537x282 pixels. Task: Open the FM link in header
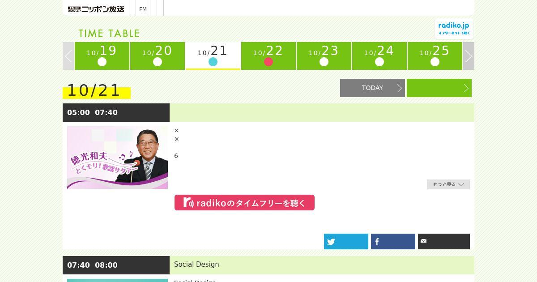coord(143,9)
